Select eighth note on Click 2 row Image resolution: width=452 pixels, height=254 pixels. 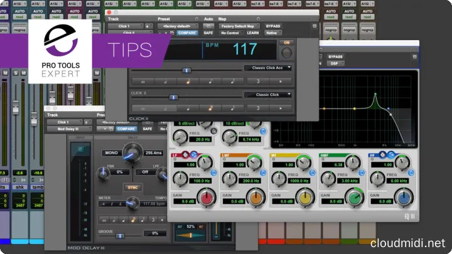212,108
